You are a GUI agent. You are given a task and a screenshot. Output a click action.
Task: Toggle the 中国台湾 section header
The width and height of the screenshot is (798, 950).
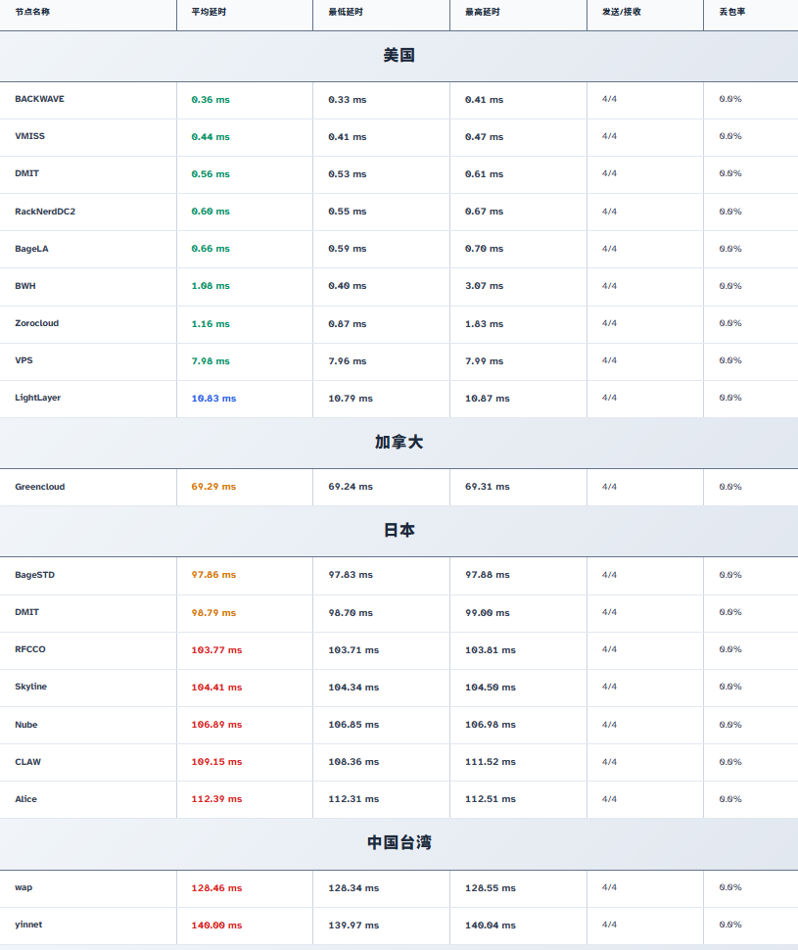(x=399, y=843)
